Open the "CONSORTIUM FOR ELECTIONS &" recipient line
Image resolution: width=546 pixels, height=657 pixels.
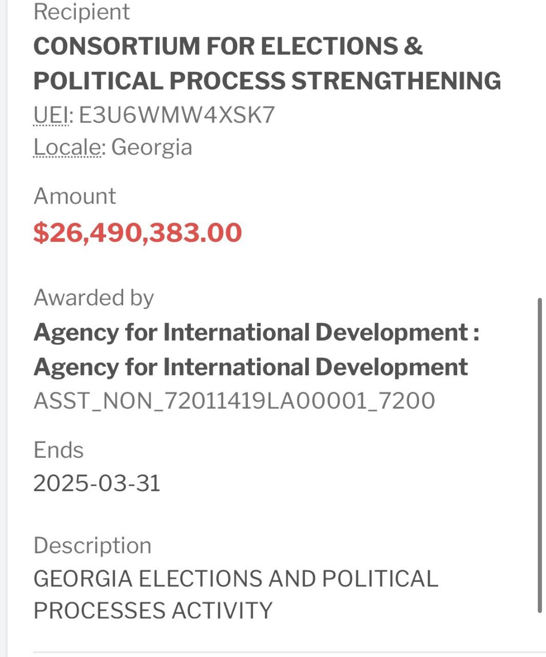pyautogui.click(x=228, y=46)
